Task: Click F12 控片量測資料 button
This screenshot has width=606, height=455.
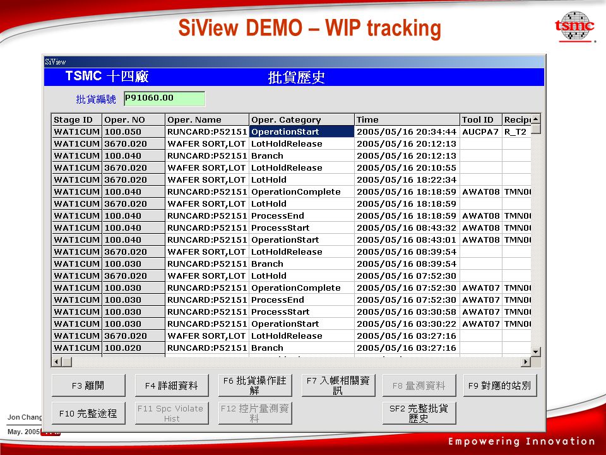Action: [x=254, y=413]
